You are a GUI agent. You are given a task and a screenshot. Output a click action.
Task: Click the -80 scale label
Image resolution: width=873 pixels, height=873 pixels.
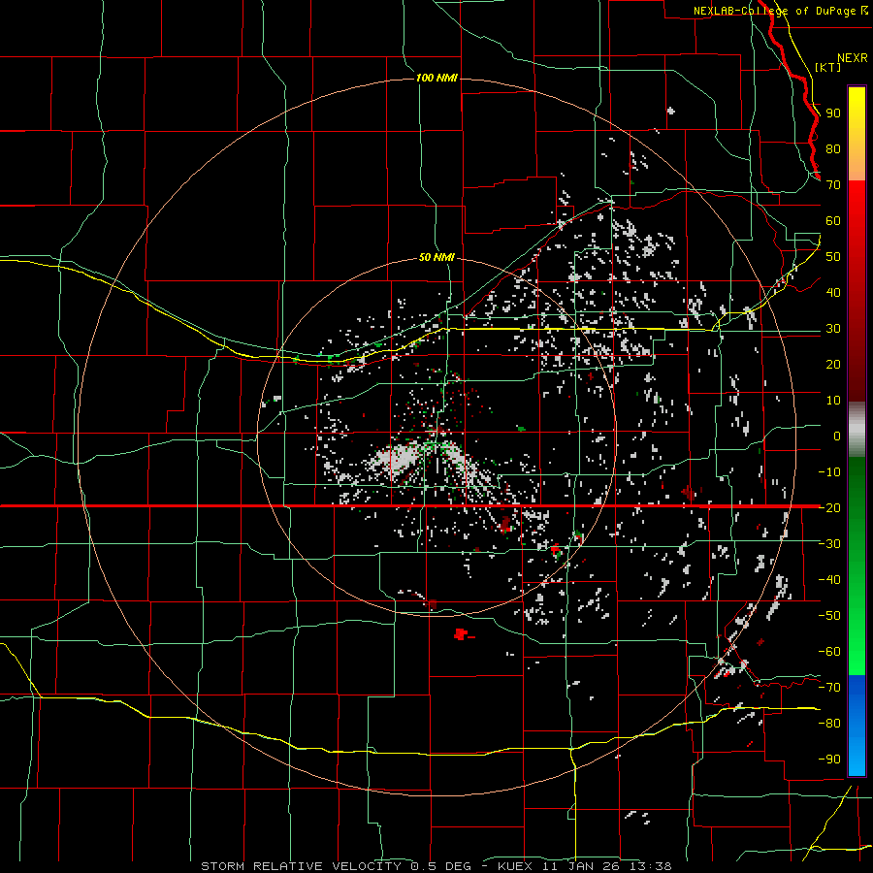coord(829,724)
